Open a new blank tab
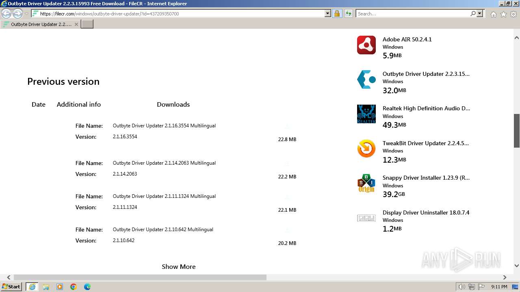520x292 pixels. tap(87, 24)
